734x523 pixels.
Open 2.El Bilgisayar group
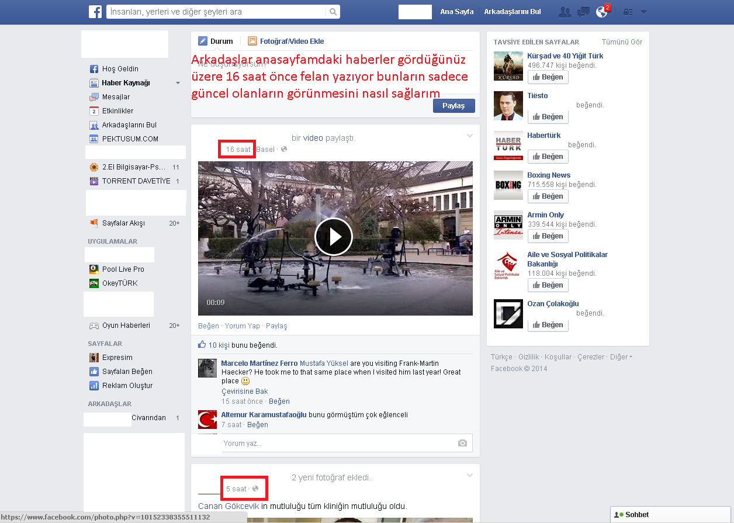[134, 167]
